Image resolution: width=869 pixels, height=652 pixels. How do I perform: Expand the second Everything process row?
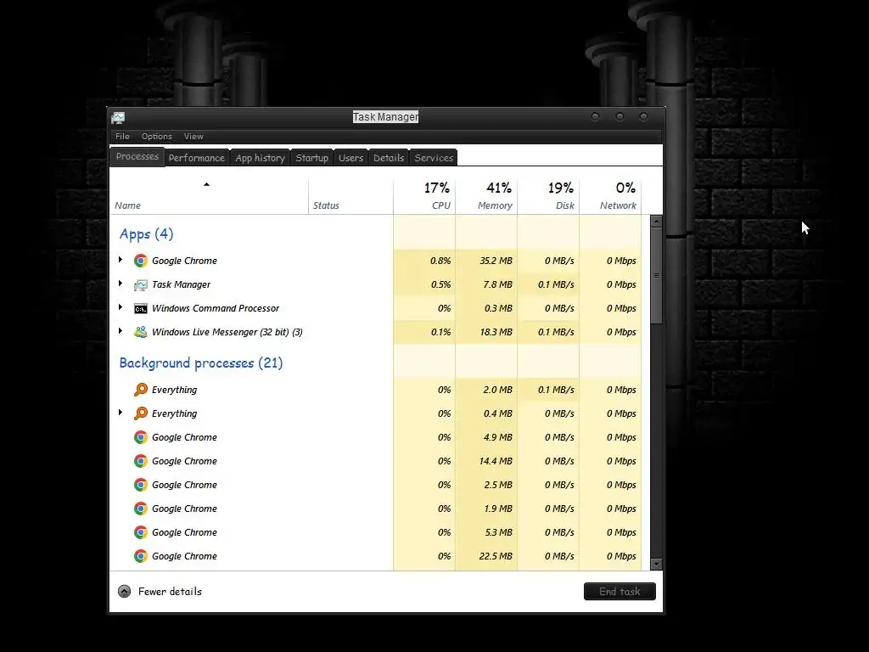pyautogui.click(x=121, y=413)
